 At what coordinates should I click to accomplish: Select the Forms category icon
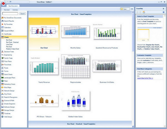tap(2, 71)
